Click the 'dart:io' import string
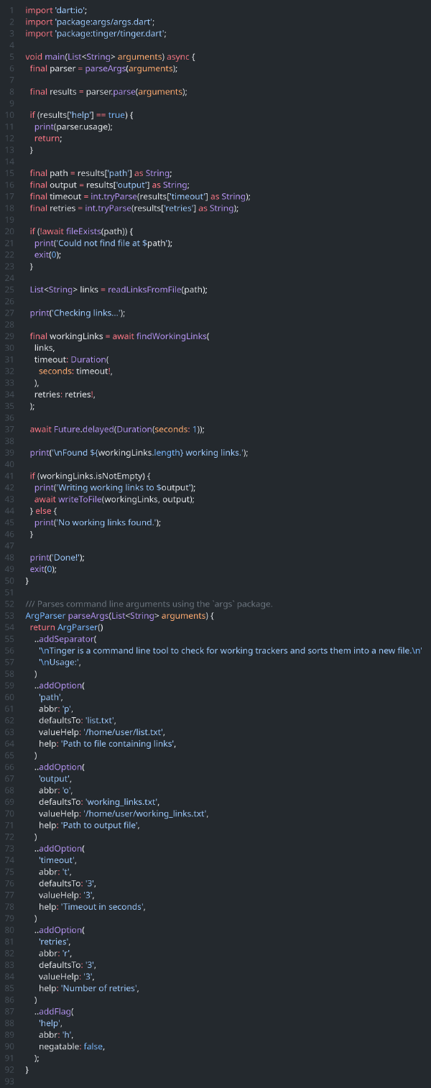The height and width of the screenshot is (1088, 431). point(71,10)
